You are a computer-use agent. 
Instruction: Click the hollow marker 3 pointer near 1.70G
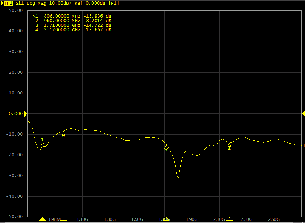click(x=166, y=219)
